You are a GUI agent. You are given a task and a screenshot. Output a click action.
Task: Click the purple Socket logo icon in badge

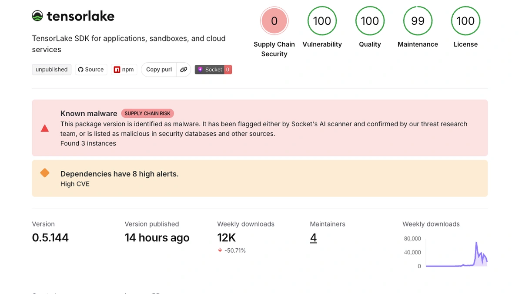click(x=200, y=70)
